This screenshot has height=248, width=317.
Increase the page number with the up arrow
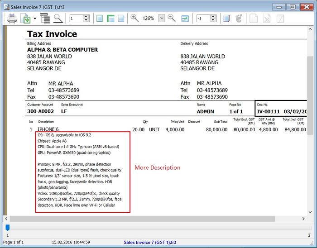(x=86, y=17)
